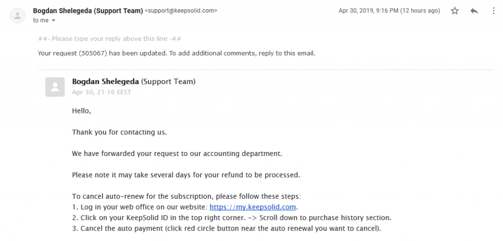Image resolution: width=503 pixels, height=241 pixels.
Task: Click the "To cancel auto-renew" instruction line
Action: [x=186, y=196]
